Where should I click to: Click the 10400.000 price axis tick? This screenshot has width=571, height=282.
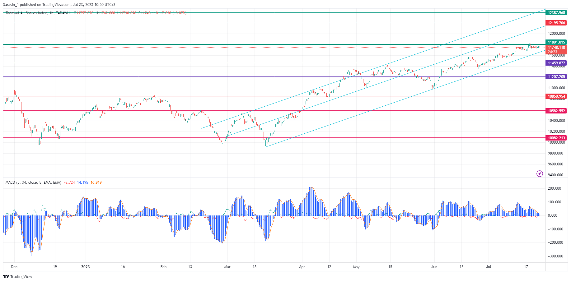click(556, 121)
